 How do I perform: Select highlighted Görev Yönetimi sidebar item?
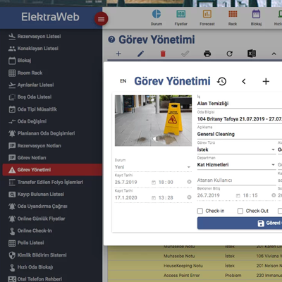click(52, 170)
